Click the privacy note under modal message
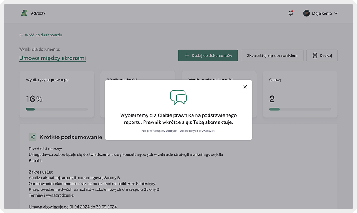 [x=179, y=131]
